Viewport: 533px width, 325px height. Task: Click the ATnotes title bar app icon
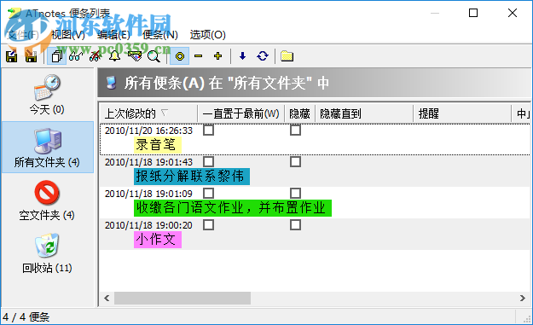(14, 14)
